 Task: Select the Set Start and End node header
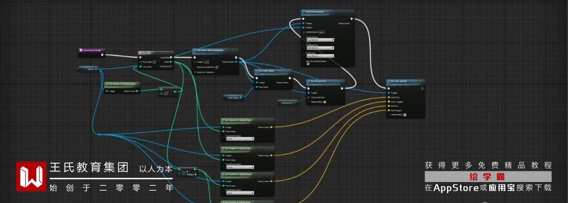point(405,82)
